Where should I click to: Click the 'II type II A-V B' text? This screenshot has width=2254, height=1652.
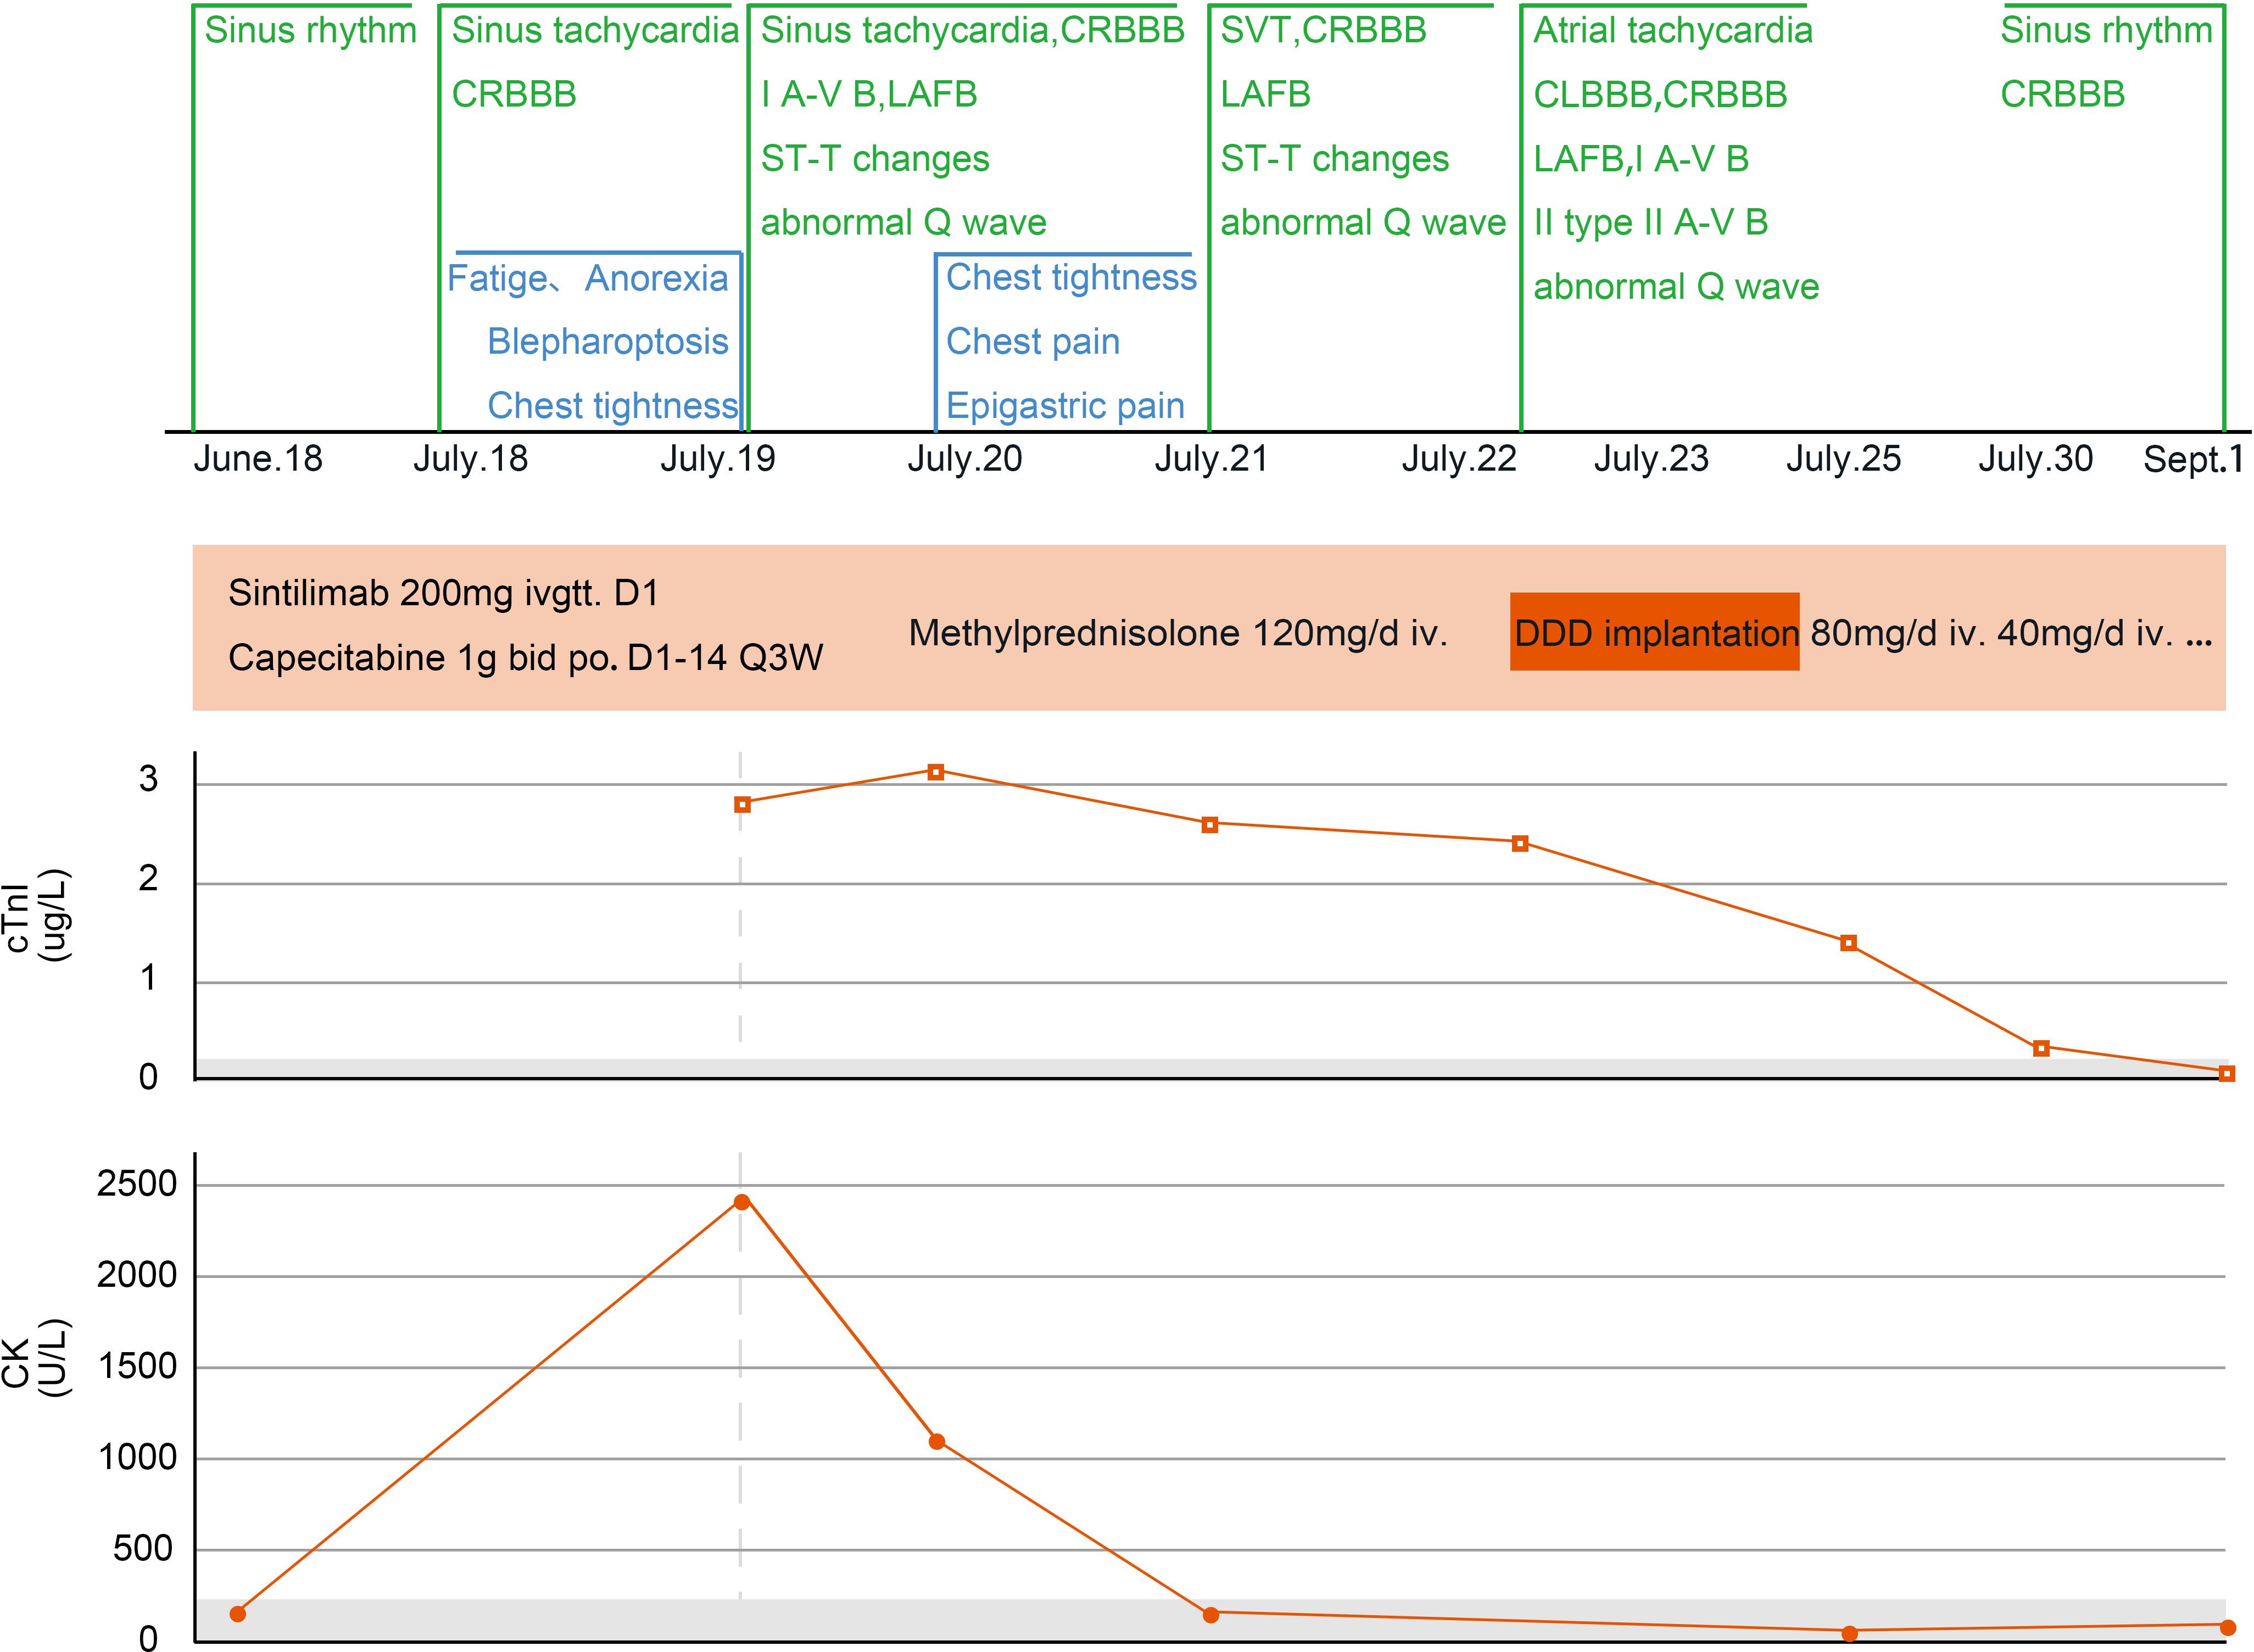point(1651,222)
